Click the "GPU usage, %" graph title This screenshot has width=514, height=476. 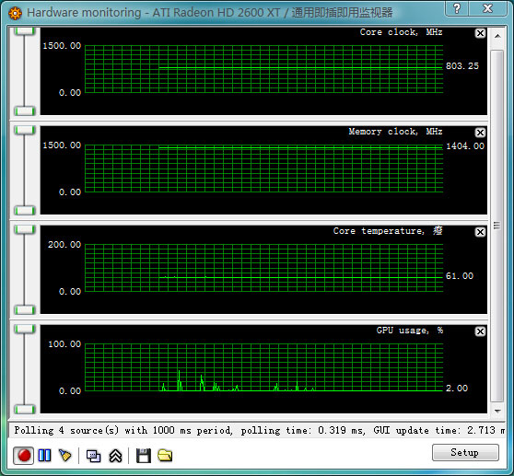pyautogui.click(x=410, y=331)
